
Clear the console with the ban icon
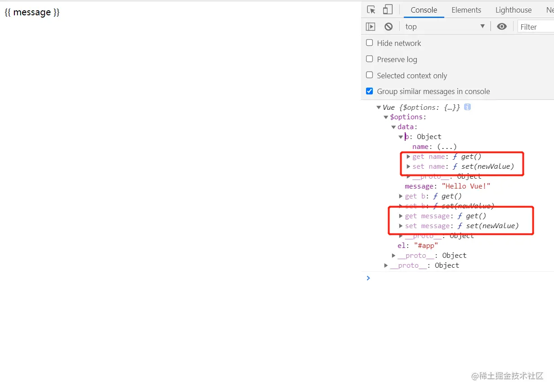389,27
